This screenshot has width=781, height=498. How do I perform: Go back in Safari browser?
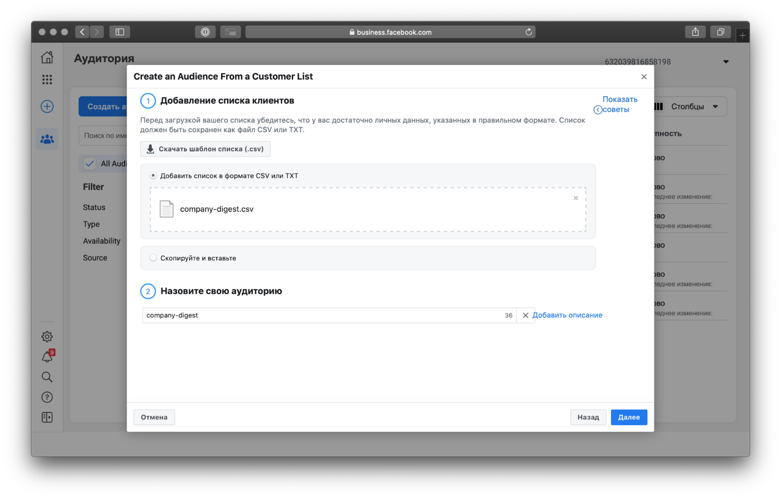(82, 32)
